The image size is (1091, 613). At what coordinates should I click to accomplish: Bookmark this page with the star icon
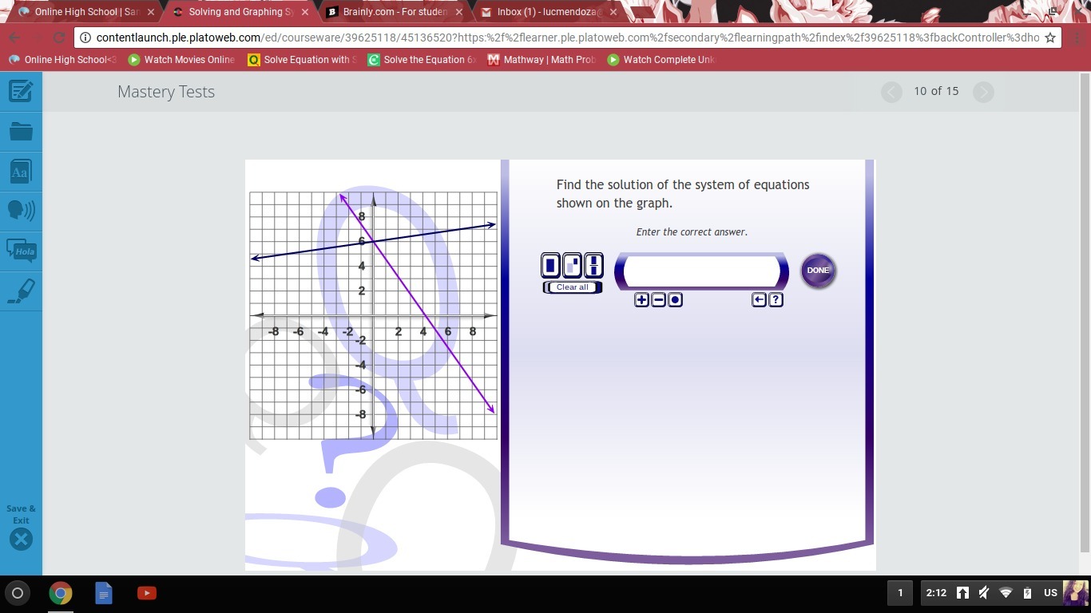tap(1050, 38)
